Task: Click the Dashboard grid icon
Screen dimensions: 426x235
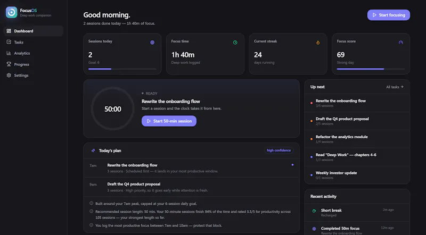Action: 9,31
